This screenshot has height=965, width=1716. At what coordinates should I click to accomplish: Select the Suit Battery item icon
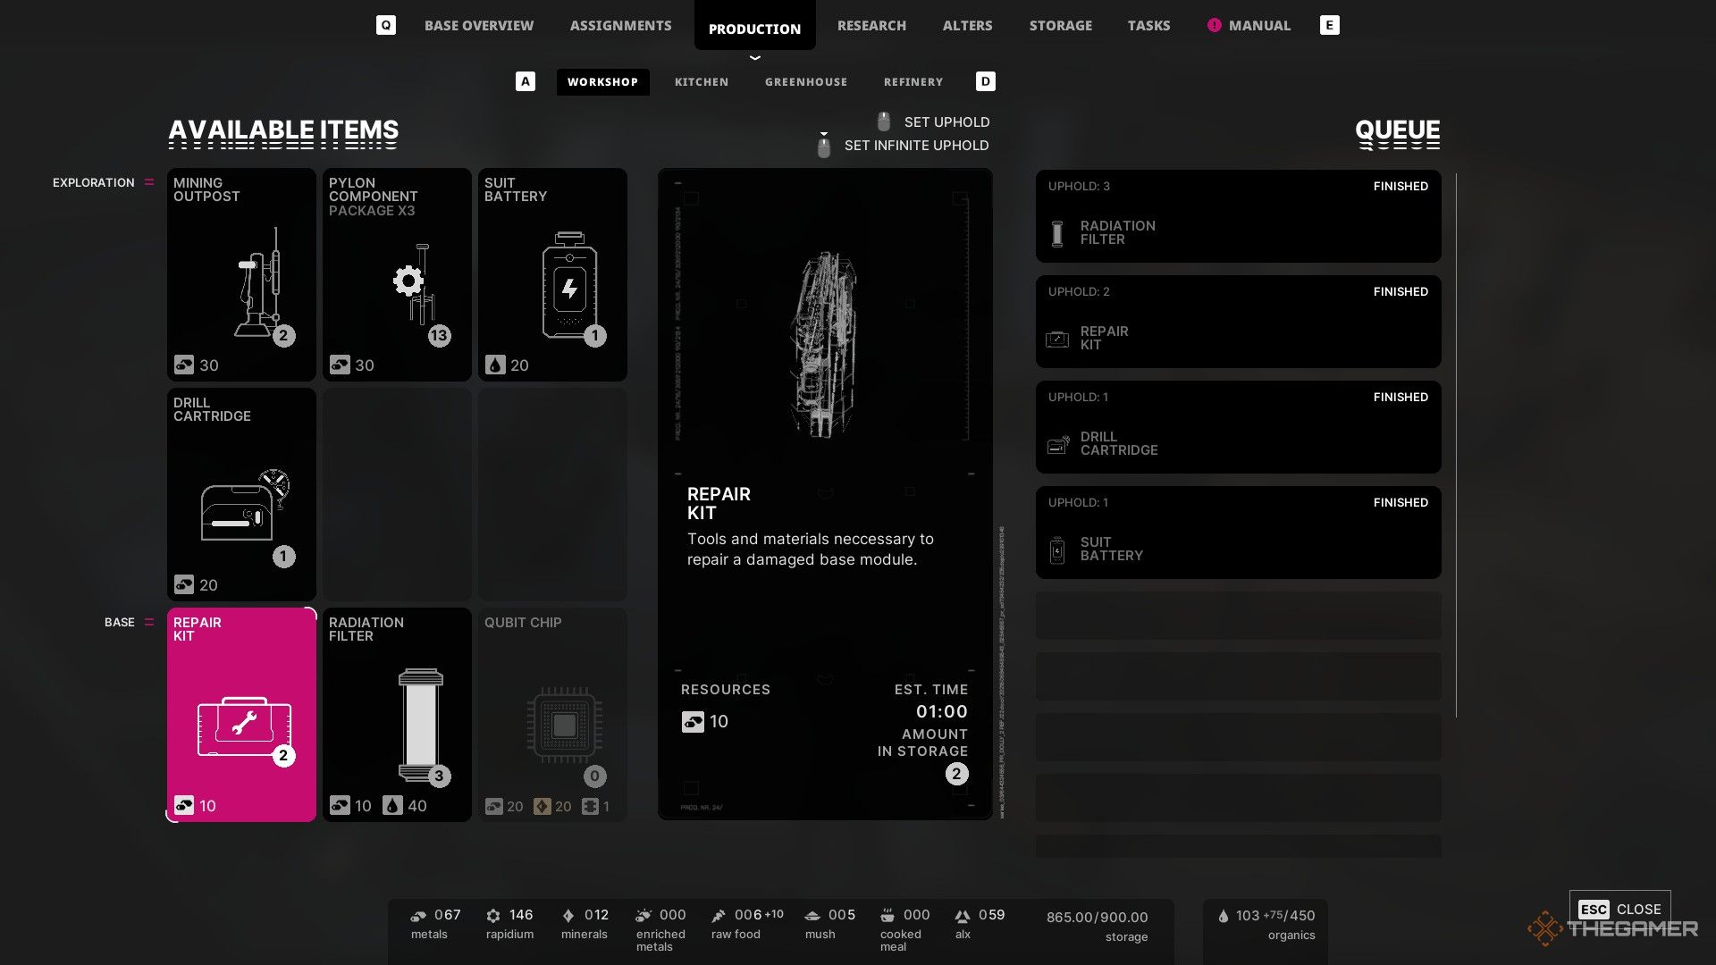[569, 286]
